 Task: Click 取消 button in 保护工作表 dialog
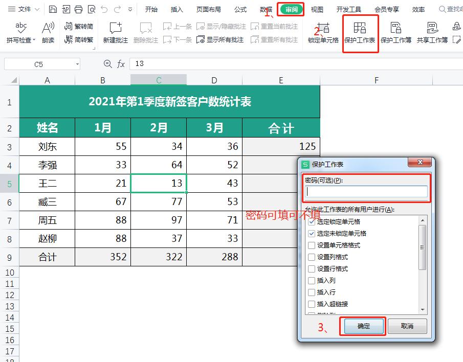click(407, 326)
